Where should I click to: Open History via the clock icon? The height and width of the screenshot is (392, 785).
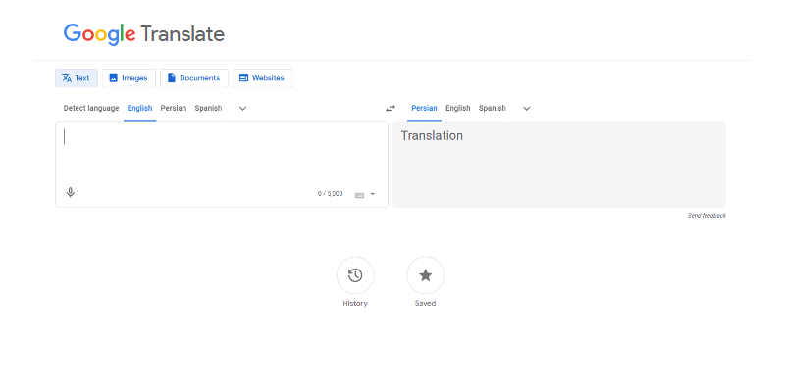point(355,275)
